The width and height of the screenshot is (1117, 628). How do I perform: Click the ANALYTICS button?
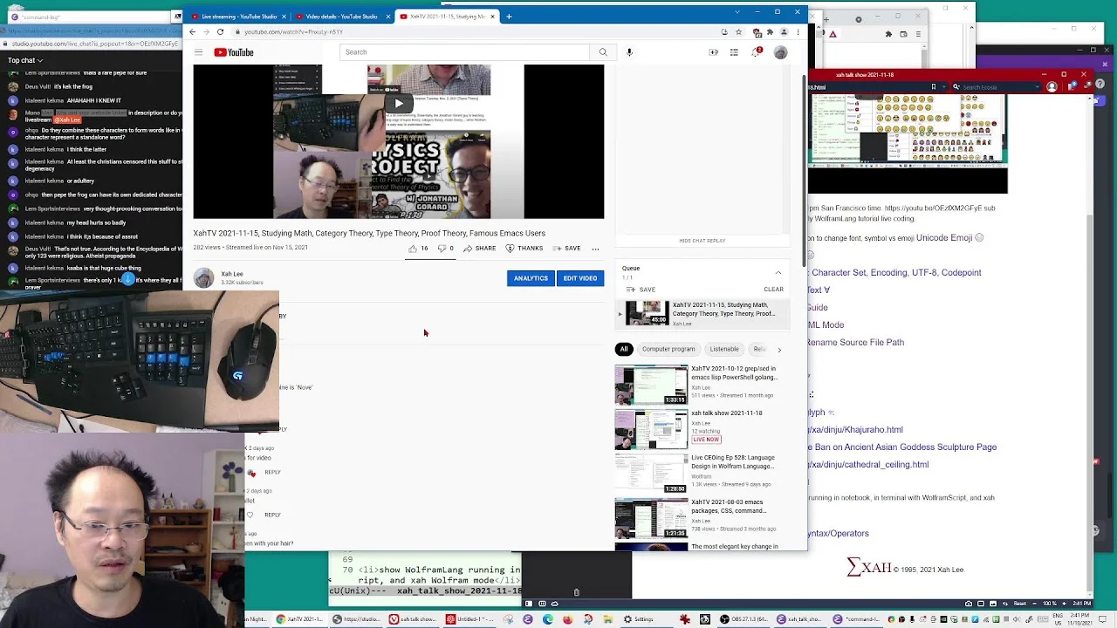tap(531, 278)
